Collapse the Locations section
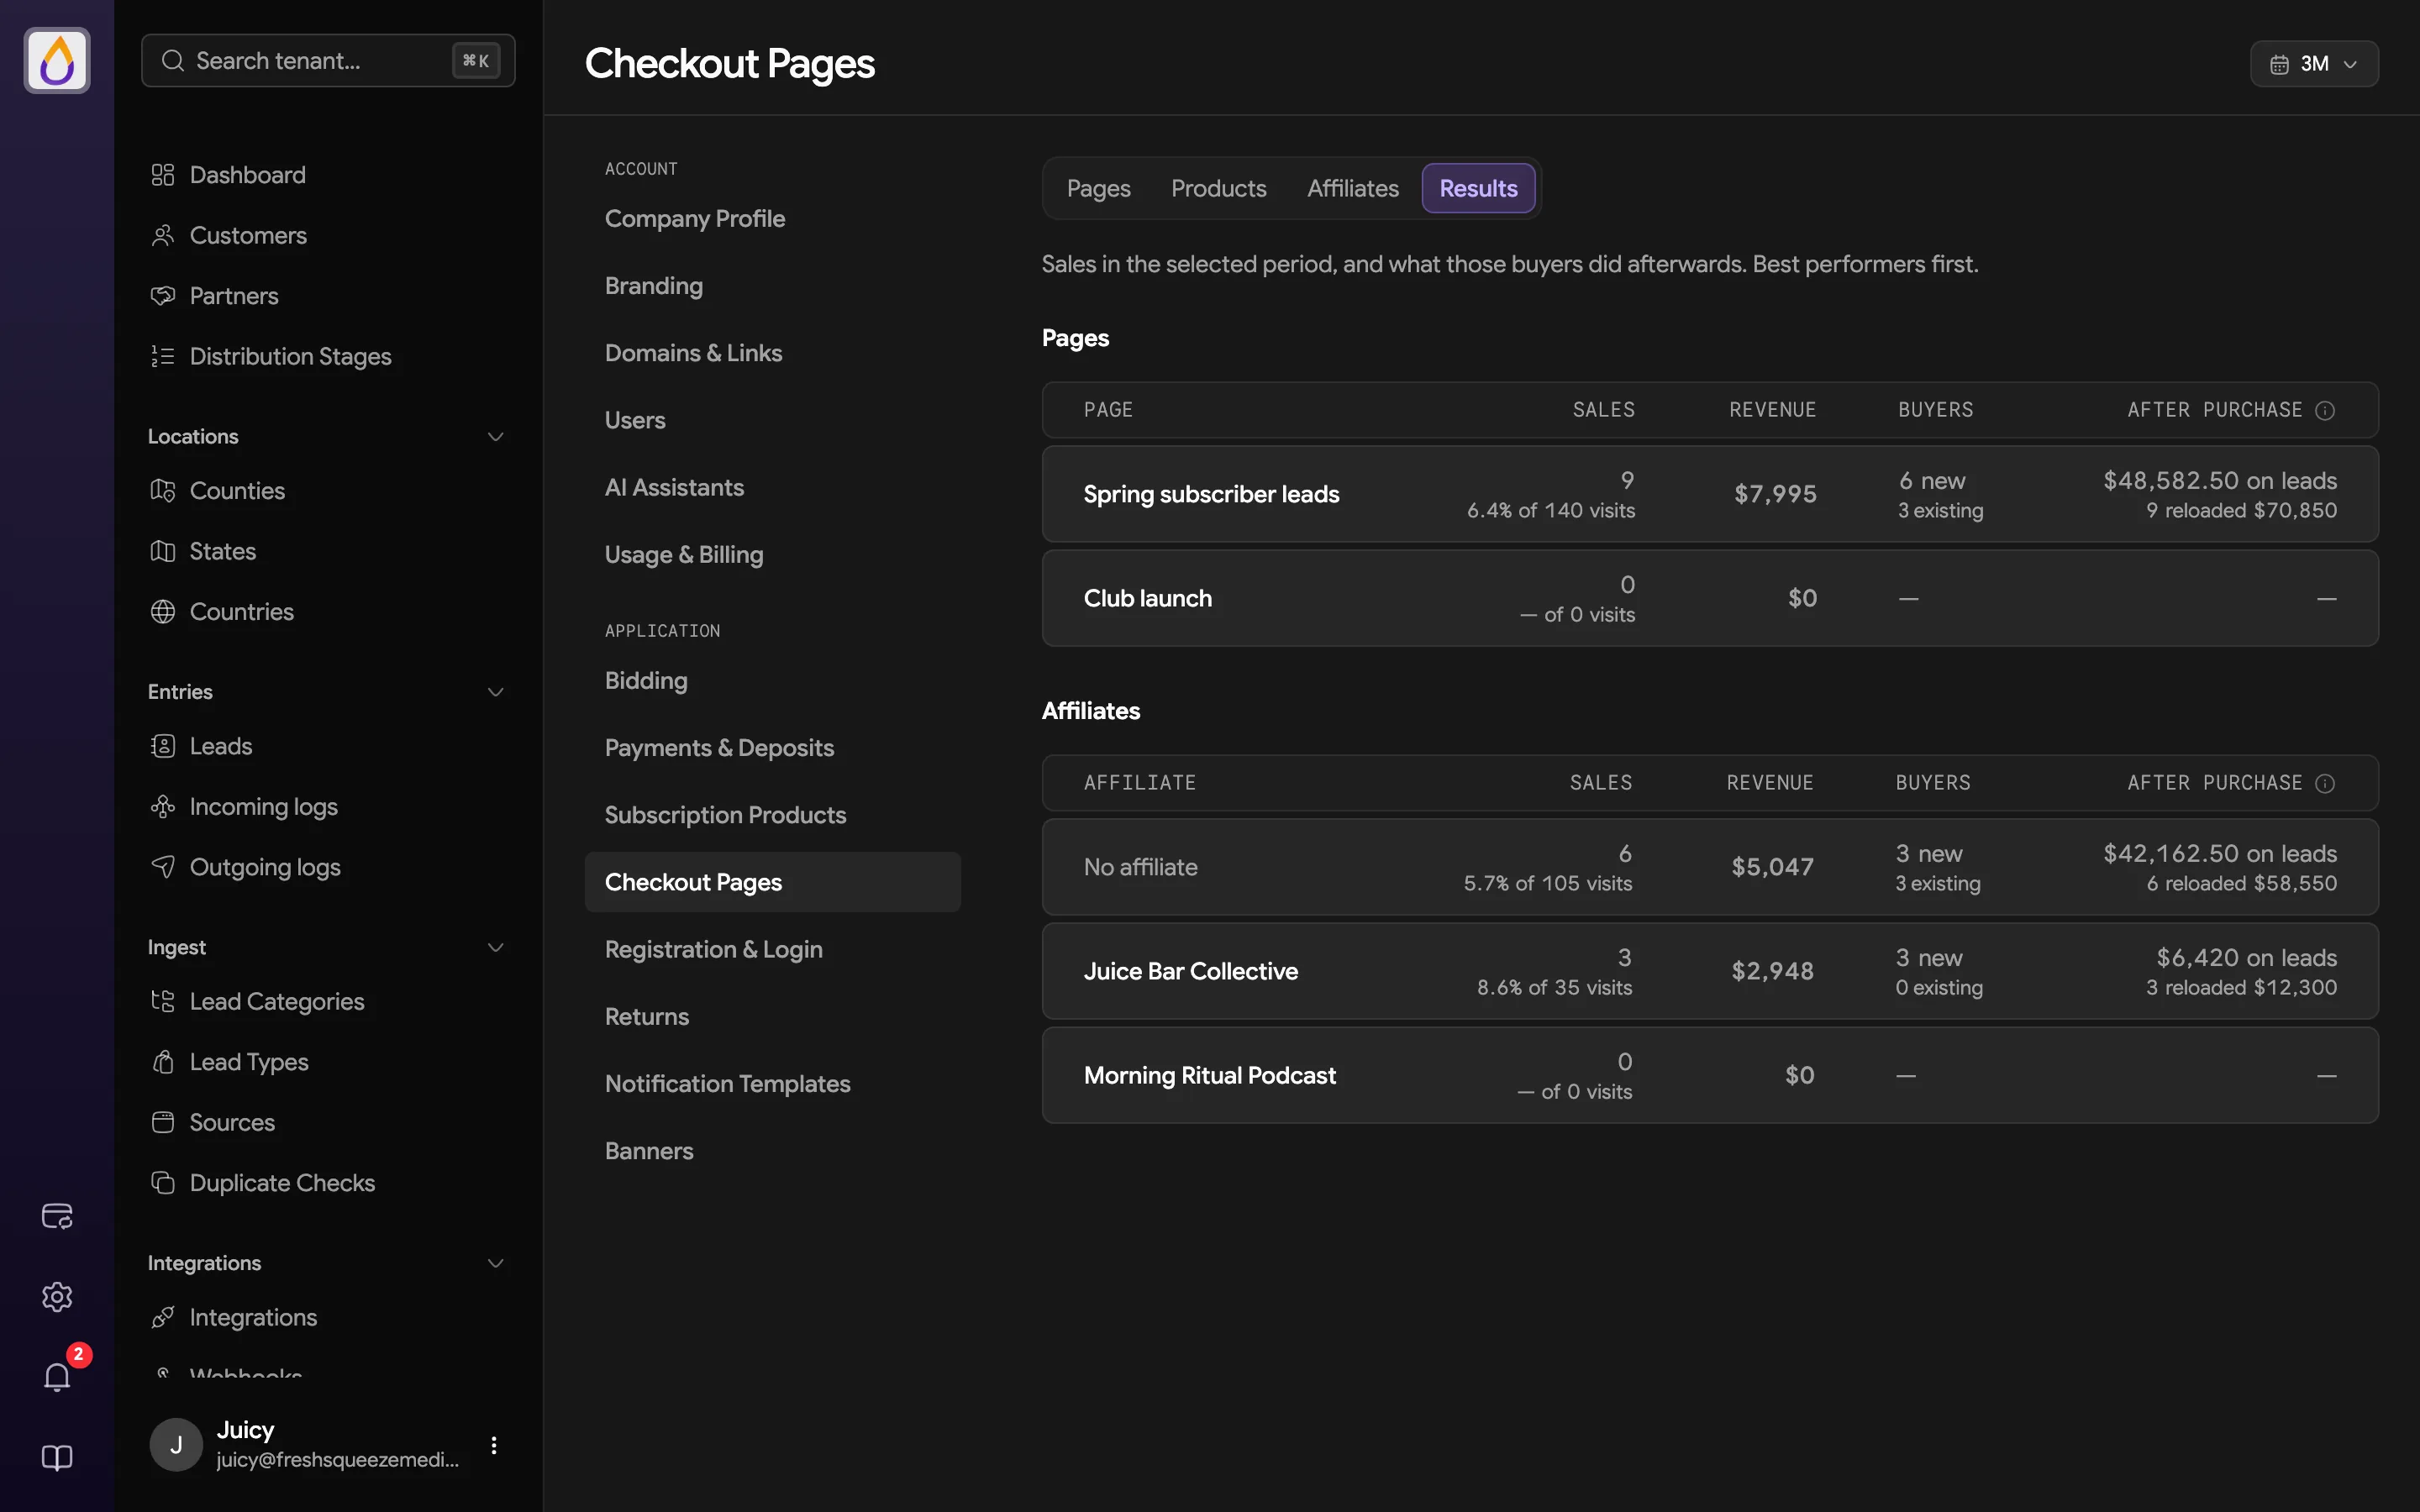 point(495,437)
